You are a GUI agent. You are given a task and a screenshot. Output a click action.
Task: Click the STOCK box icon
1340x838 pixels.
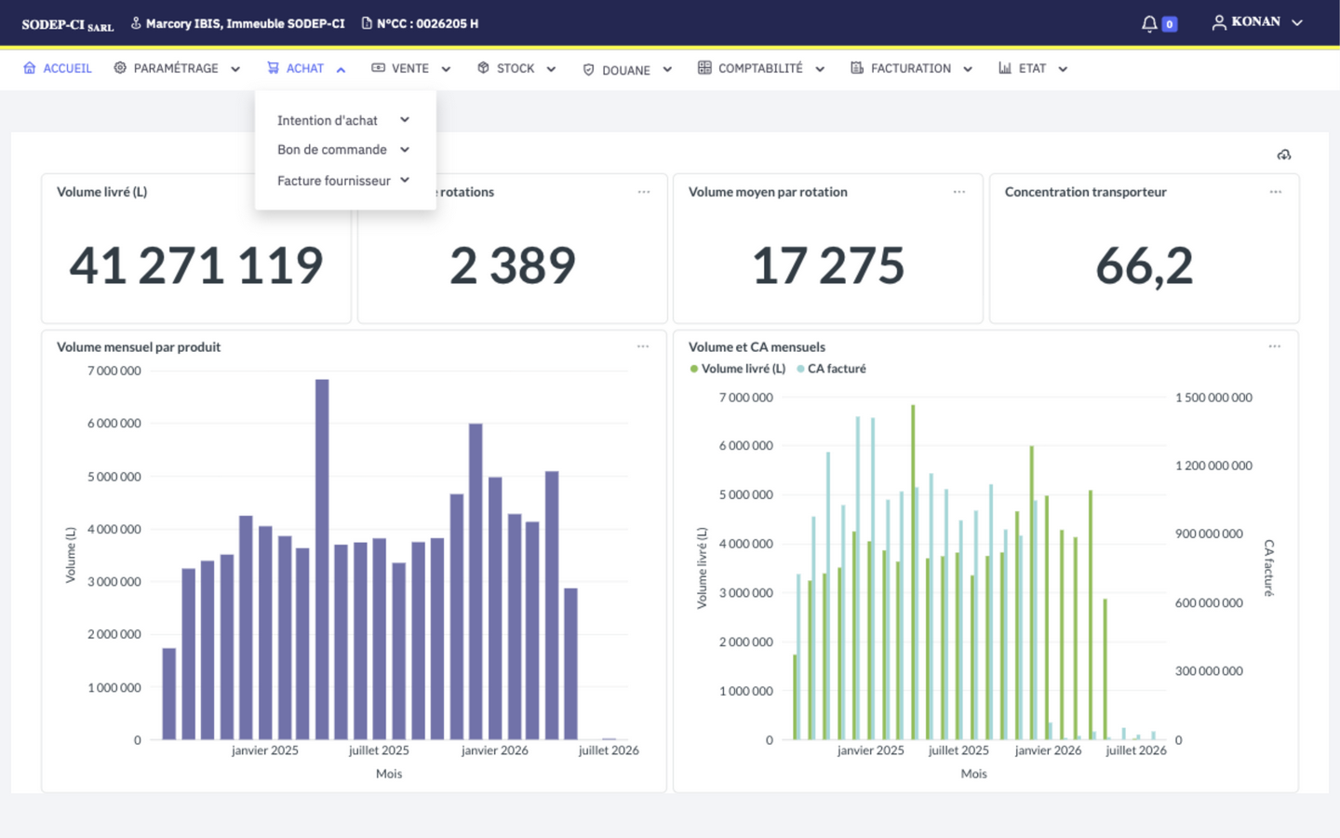point(483,68)
